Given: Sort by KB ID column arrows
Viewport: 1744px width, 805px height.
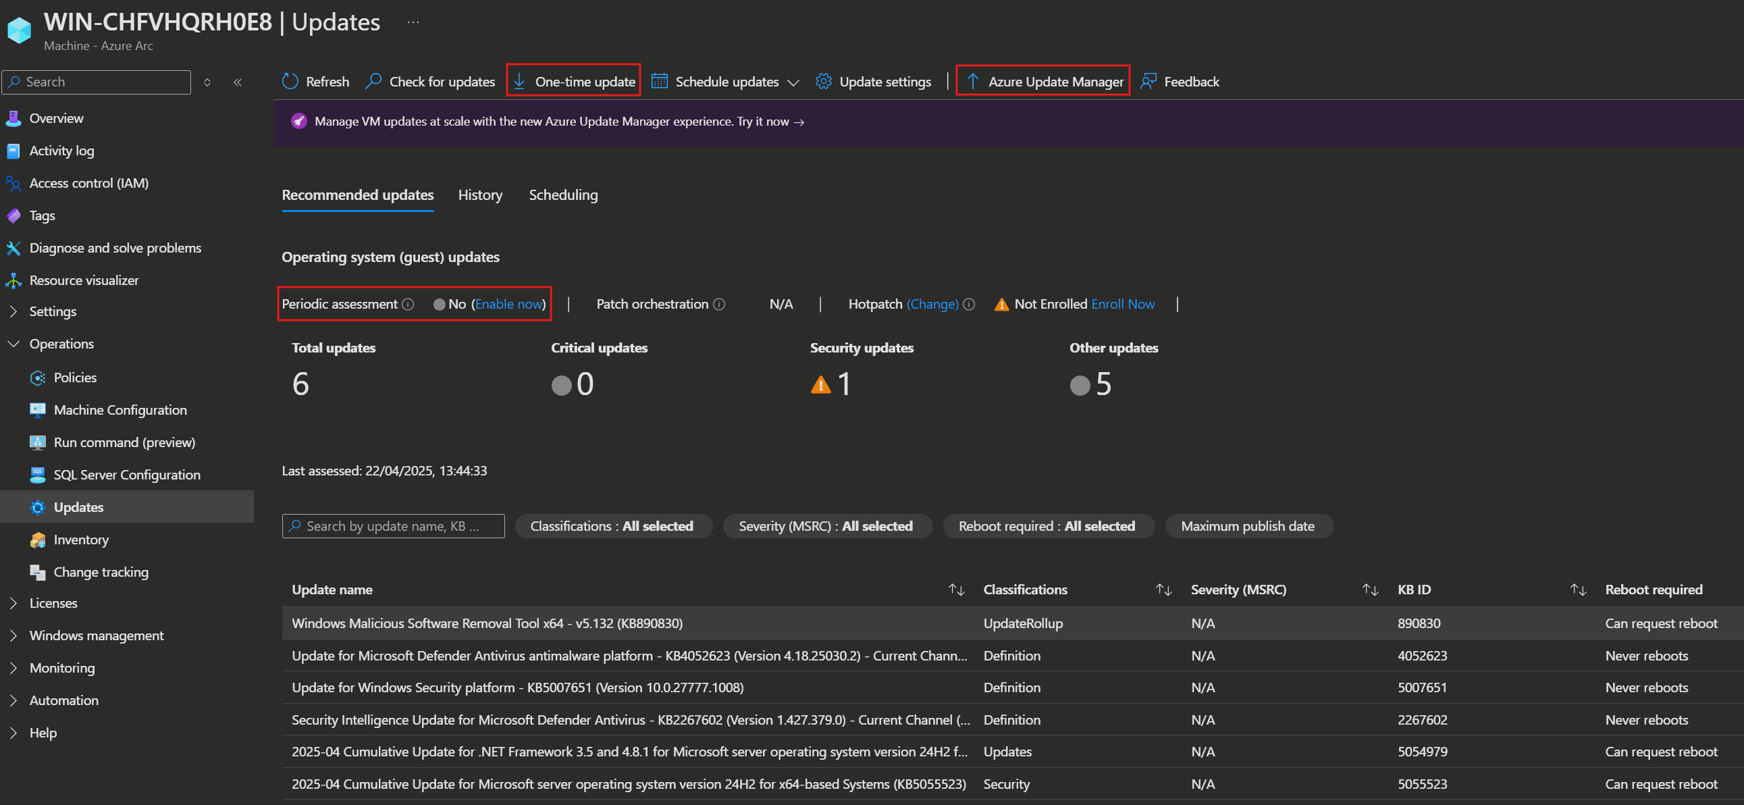Looking at the screenshot, I should (1578, 590).
